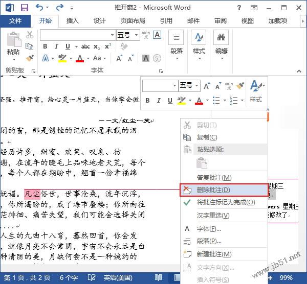Click mini toolbar Format Painter brush
This screenshot has width=307, height=284.
(x=240, y=86)
